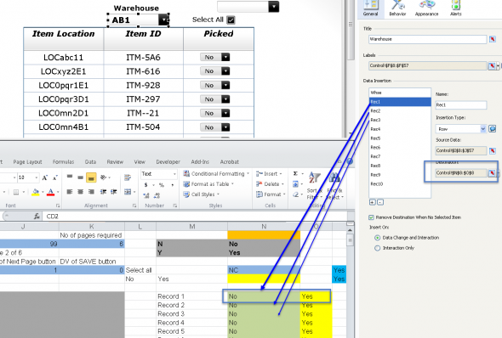Expand the Insertion Type dropdown
Screen dimensions: 502x338
click(x=482, y=129)
